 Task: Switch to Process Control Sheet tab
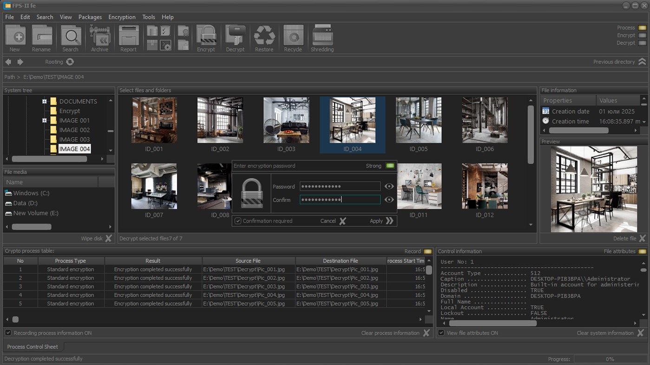point(33,347)
